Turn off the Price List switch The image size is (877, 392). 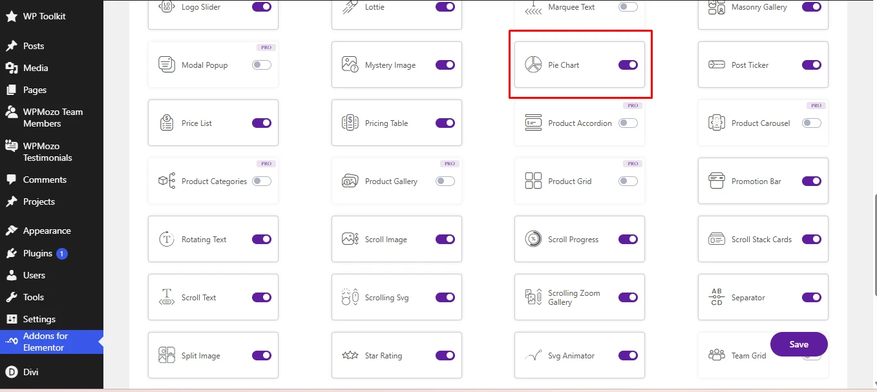click(262, 123)
